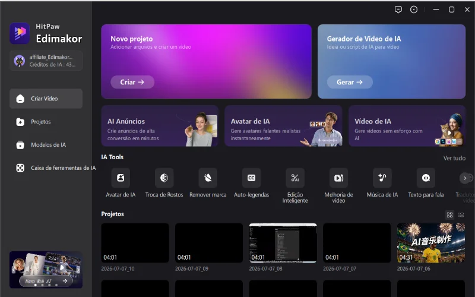Viewport: 475px width, 297px height.
Task: Click the Modelos de IA icon
Action: 20,145
